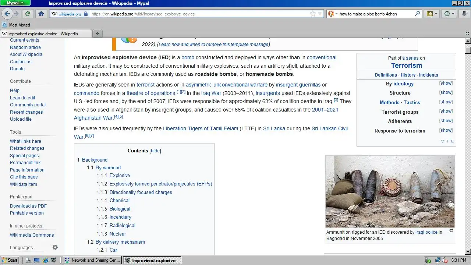Viewport: 471px width, 265px height.
Task: Open the DuckDuckGo search engine selector
Action: (x=332, y=14)
